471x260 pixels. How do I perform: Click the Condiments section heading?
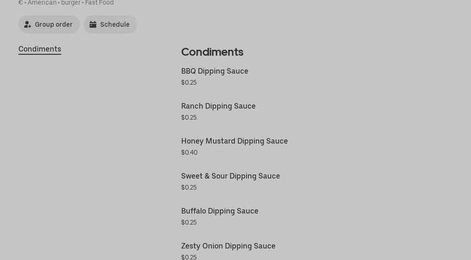coord(212,52)
